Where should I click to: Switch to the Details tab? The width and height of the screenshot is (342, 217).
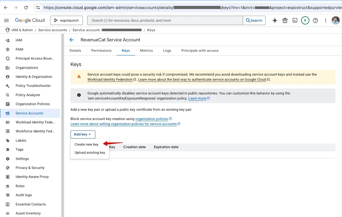75,51
